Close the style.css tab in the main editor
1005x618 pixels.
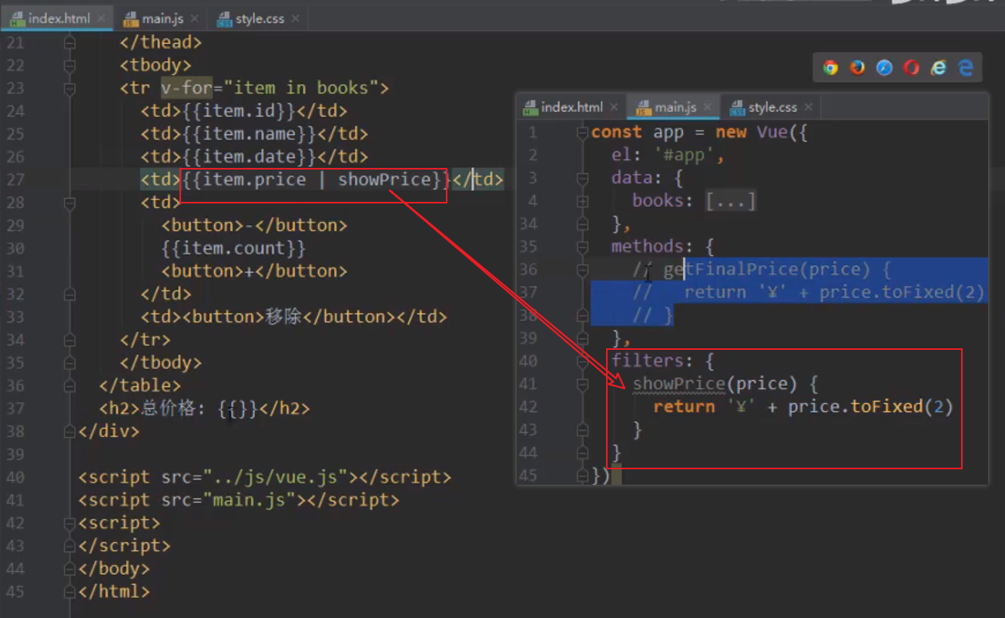pyautogui.click(x=296, y=18)
